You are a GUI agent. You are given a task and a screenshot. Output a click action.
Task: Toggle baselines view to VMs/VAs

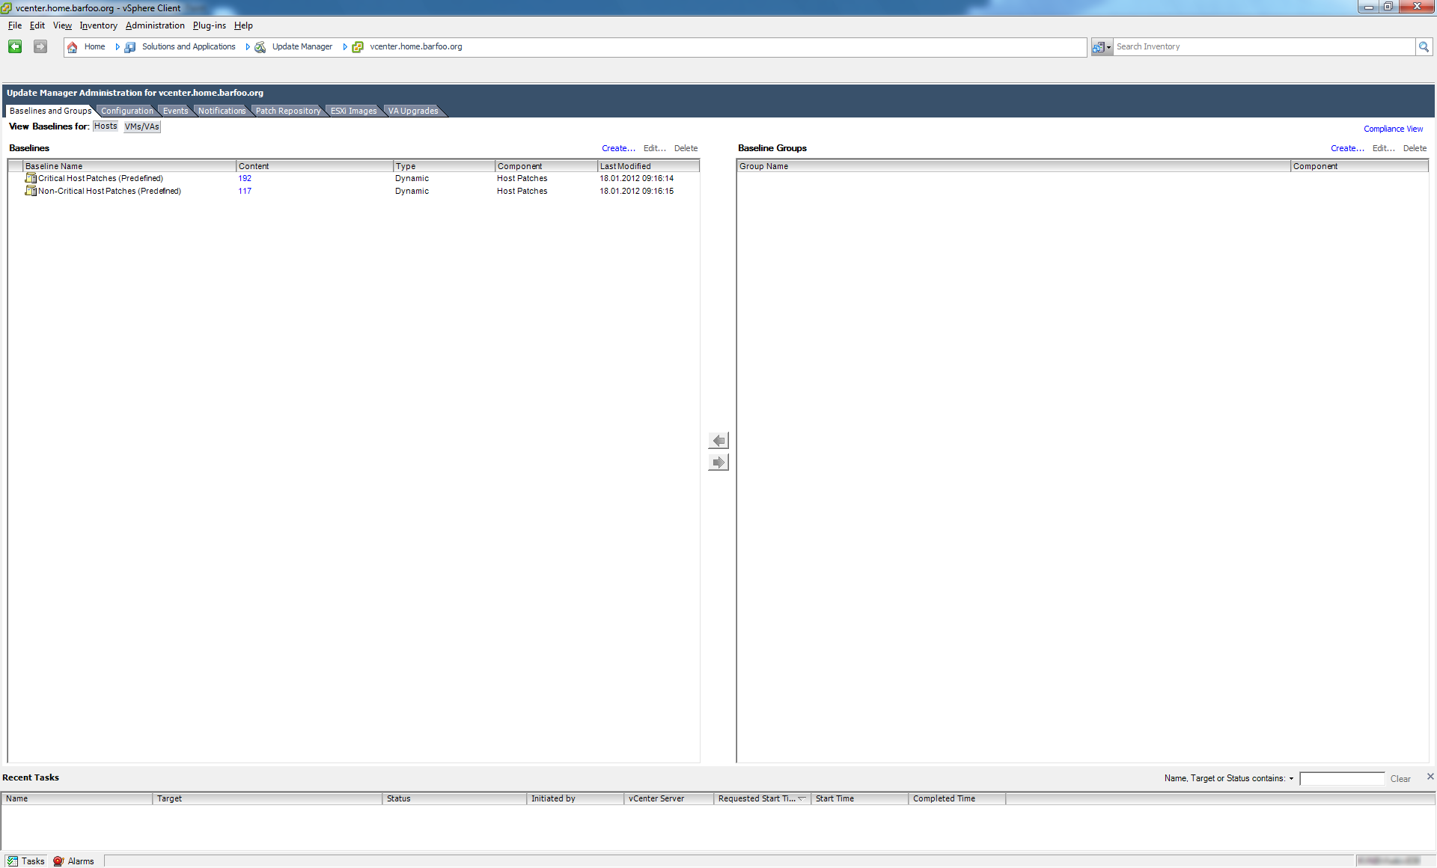(x=141, y=126)
